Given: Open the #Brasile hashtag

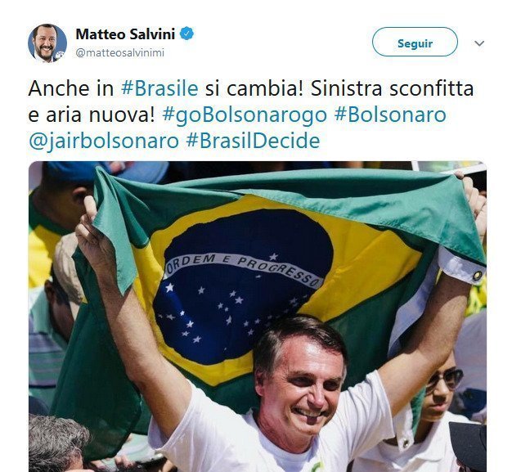Looking at the screenshot, I should [159, 88].
